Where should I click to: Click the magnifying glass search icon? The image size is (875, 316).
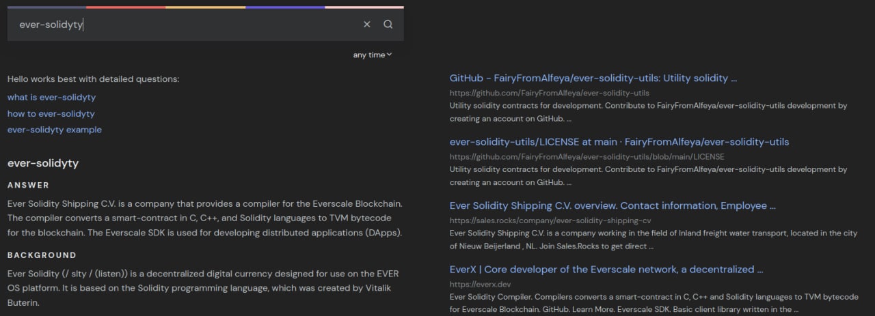388,25
